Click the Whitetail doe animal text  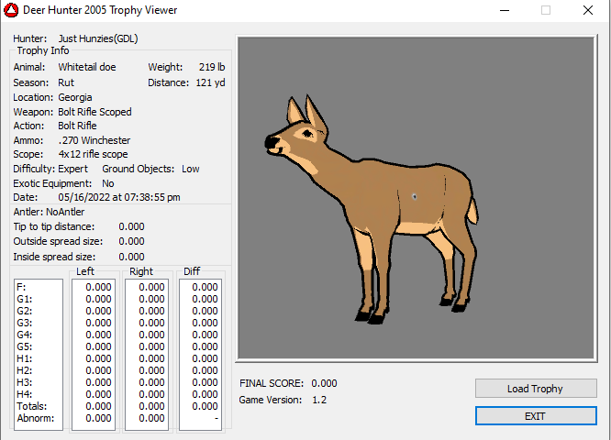click(x=87, y=68)
